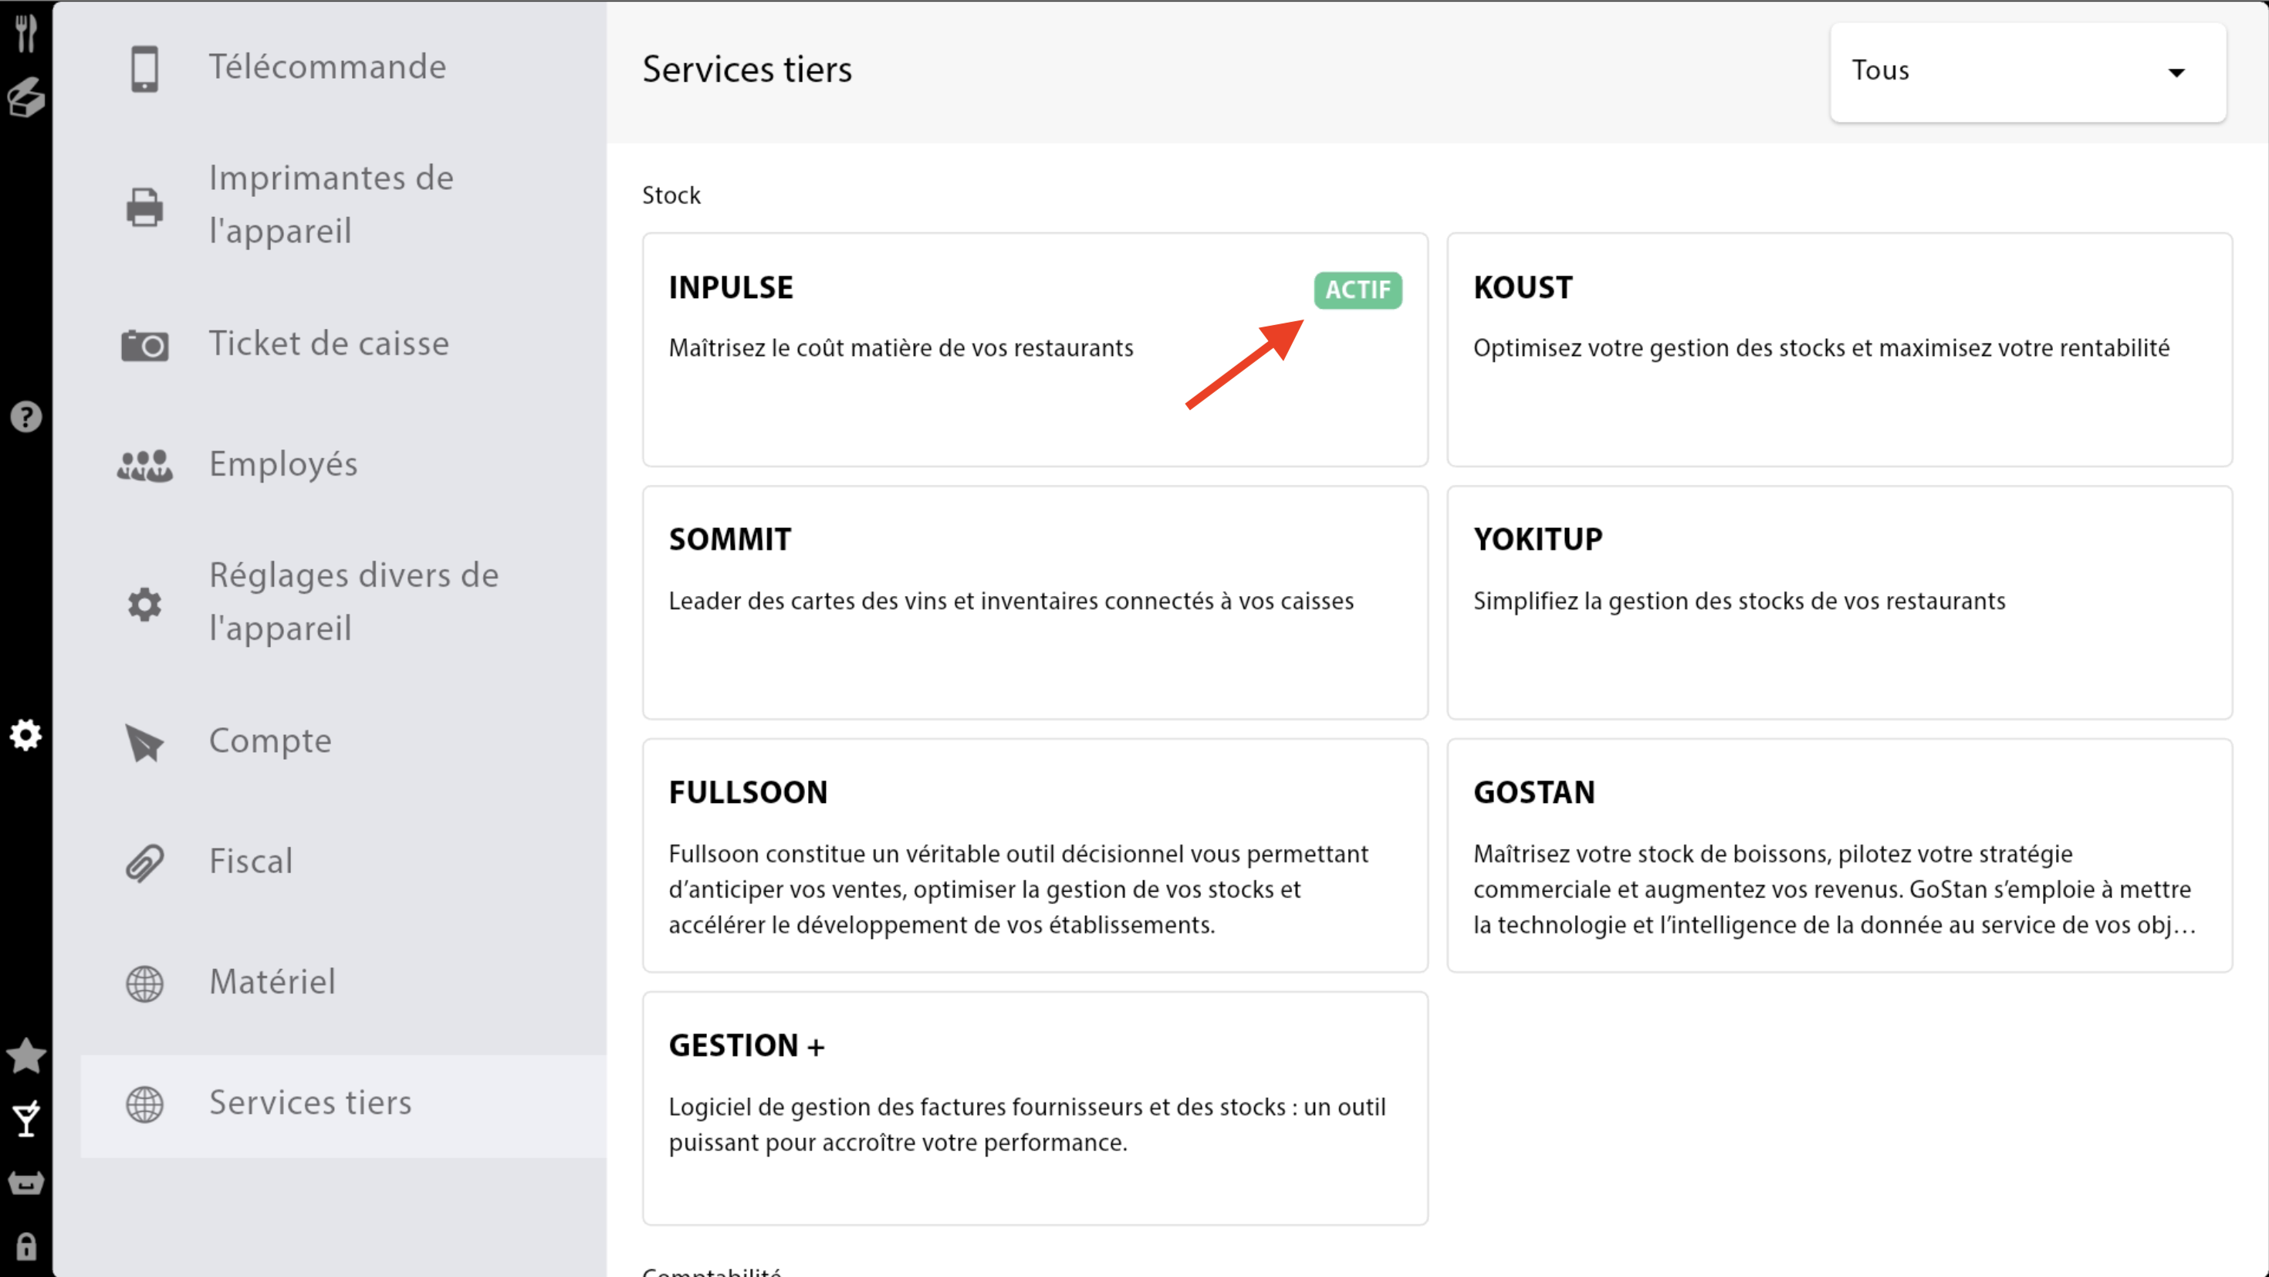
Task: Open the help question mark icon
Action: (x=25, y=417)
